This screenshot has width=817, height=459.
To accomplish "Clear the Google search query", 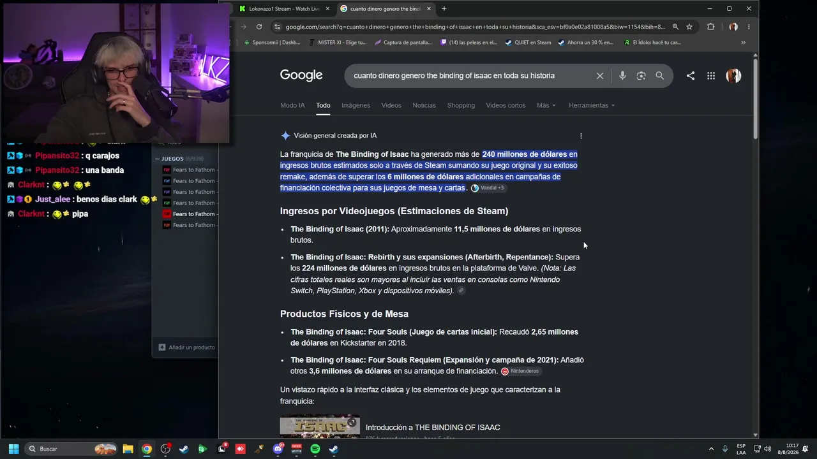I will click(x=600, y=76).
